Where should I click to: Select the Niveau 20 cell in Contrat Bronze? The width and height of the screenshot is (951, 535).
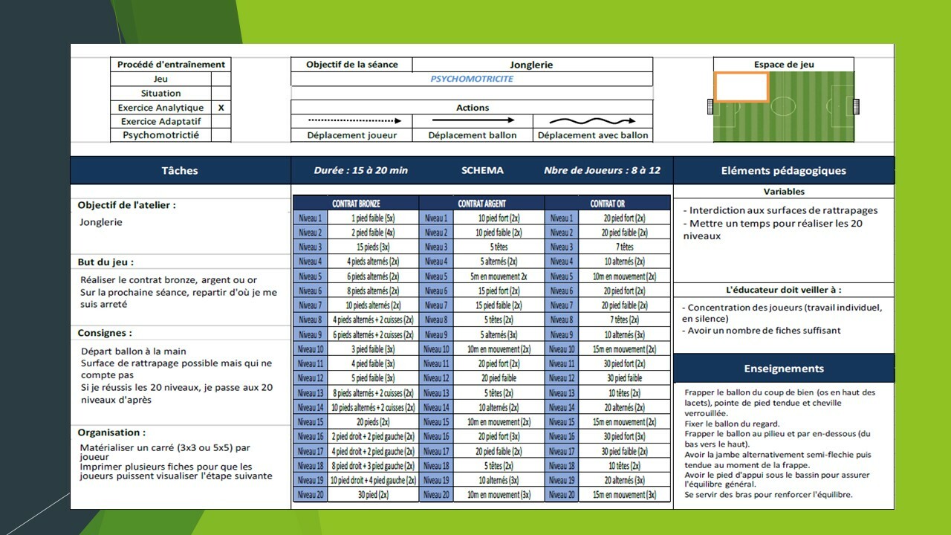(310, 495)
